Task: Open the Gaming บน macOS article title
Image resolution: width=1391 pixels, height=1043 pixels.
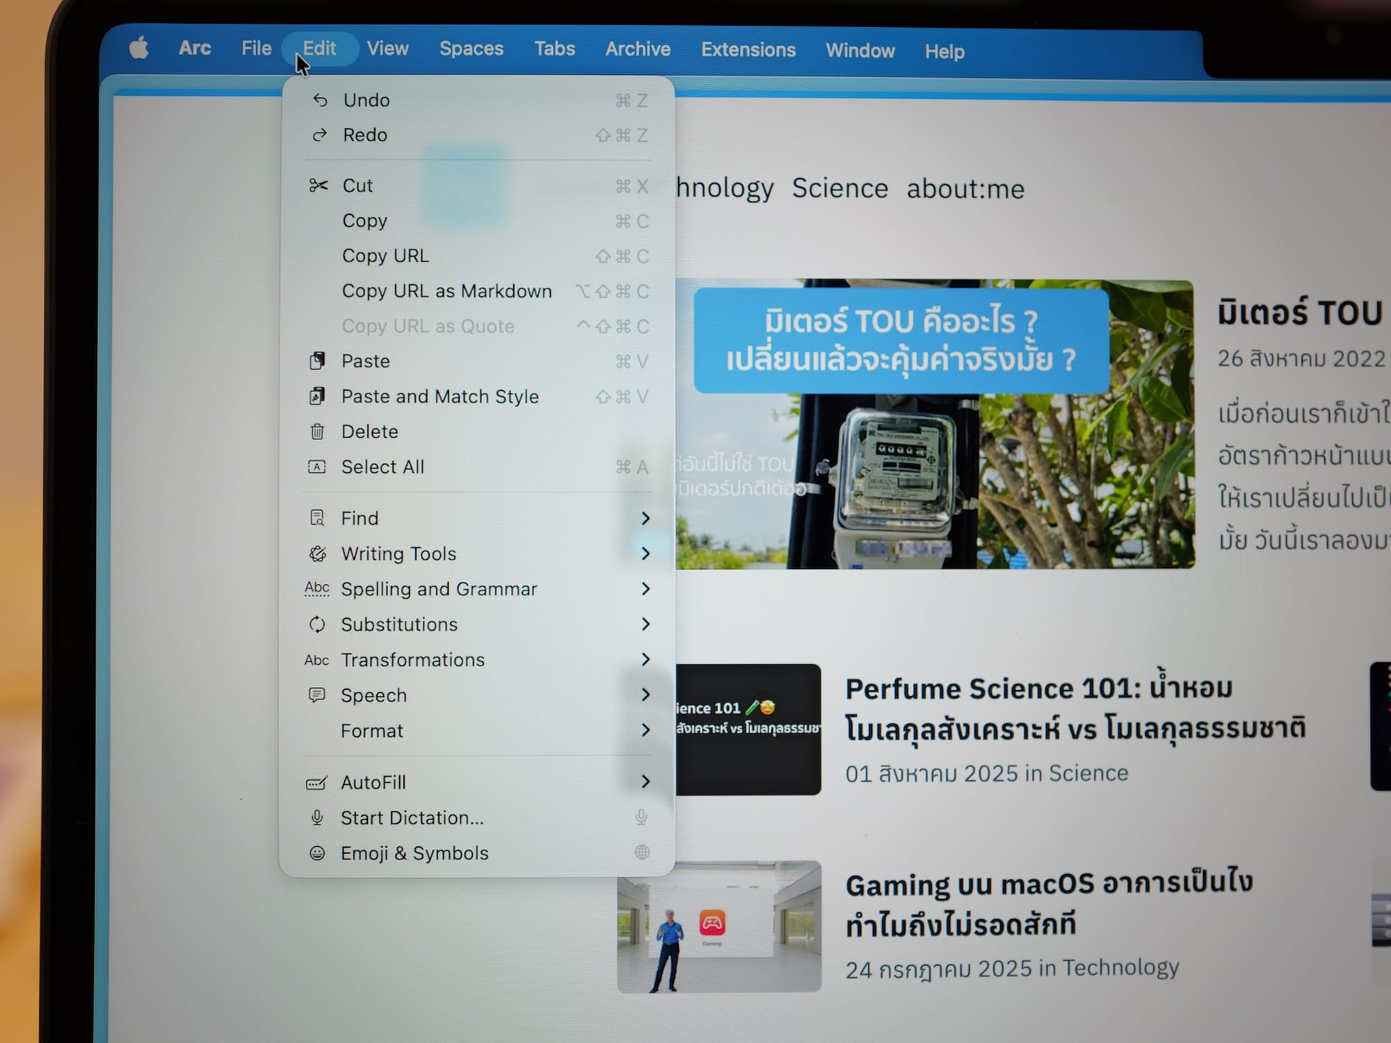Action: pos(1049,905)
